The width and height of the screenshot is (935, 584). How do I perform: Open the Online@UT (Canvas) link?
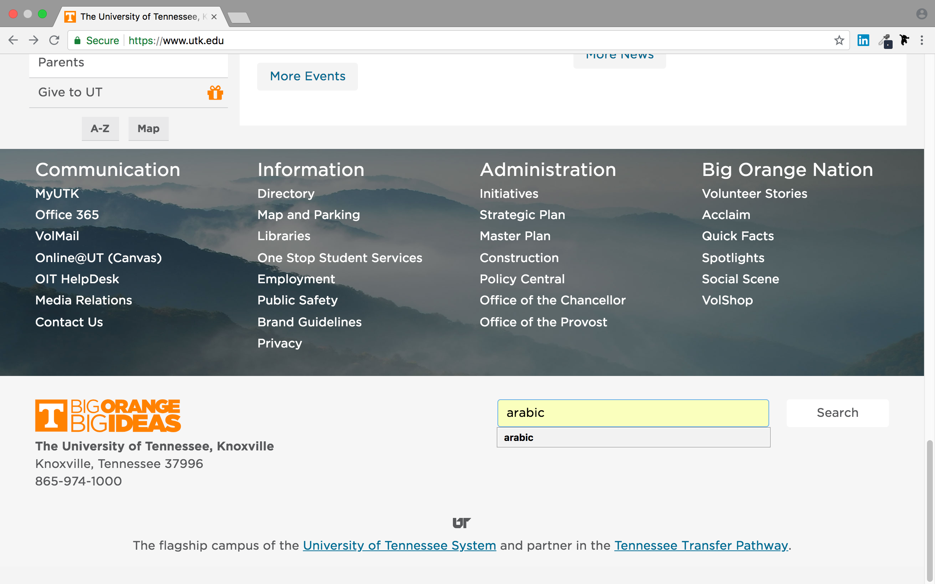[99, 258]
